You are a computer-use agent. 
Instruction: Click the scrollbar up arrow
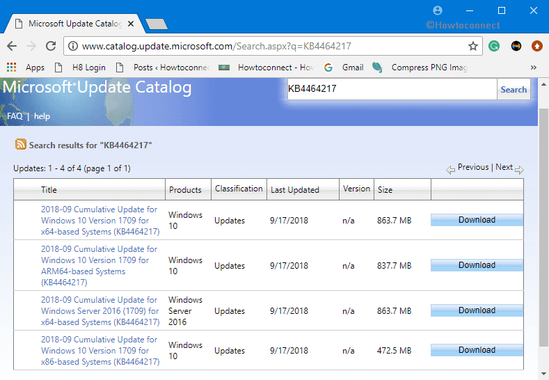[543, 84]
